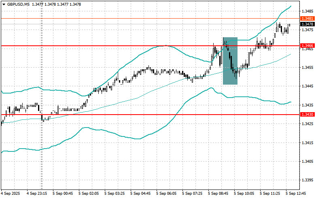Click the 1.3445 price scale value
This screenshot has height=198, width=316.
pyautogui.click(x=308, y=86)
